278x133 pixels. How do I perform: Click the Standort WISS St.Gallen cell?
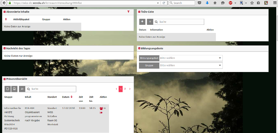pos(53,116)
